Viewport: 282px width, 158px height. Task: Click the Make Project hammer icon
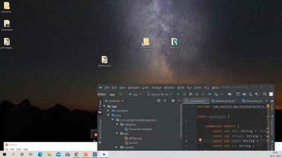(x=120, y=94)
